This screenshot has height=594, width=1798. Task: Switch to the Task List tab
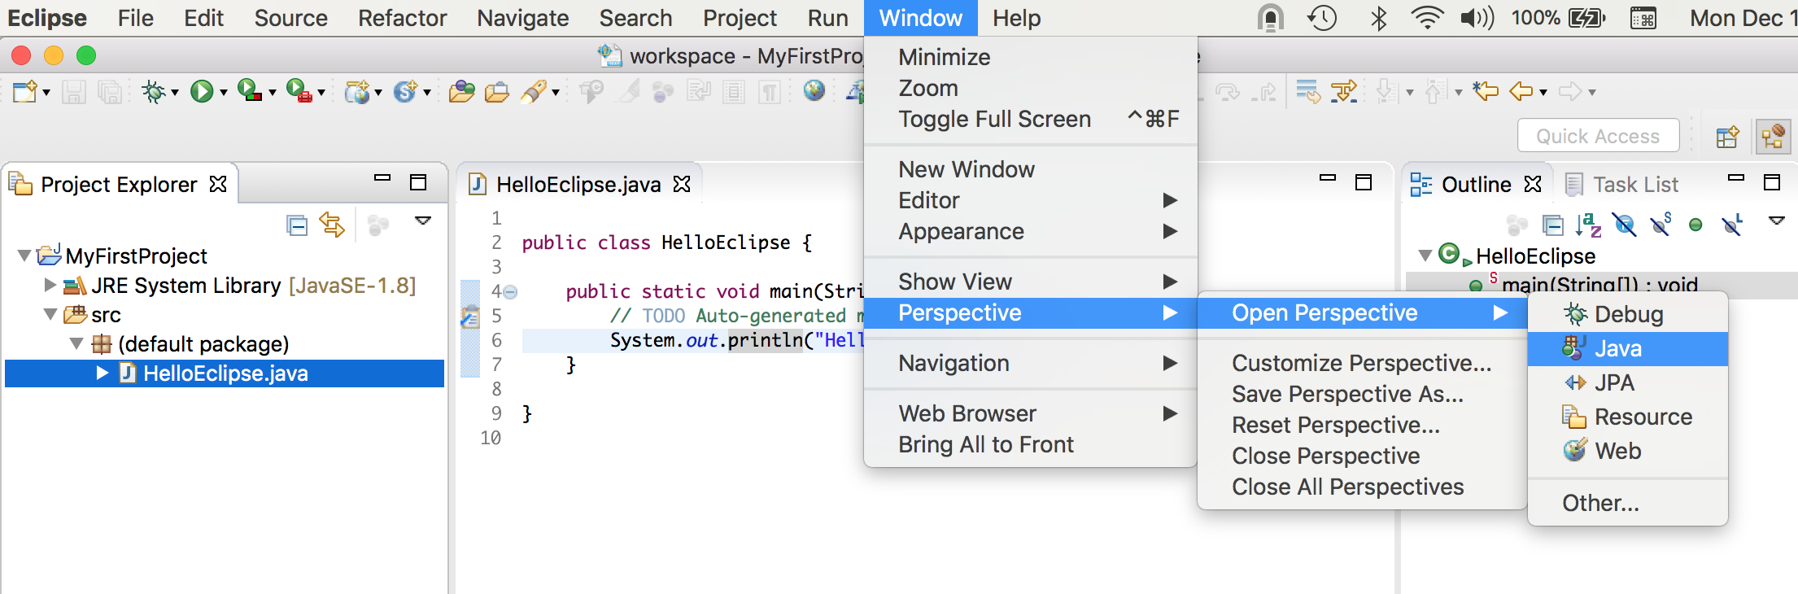click(1634, 185)
